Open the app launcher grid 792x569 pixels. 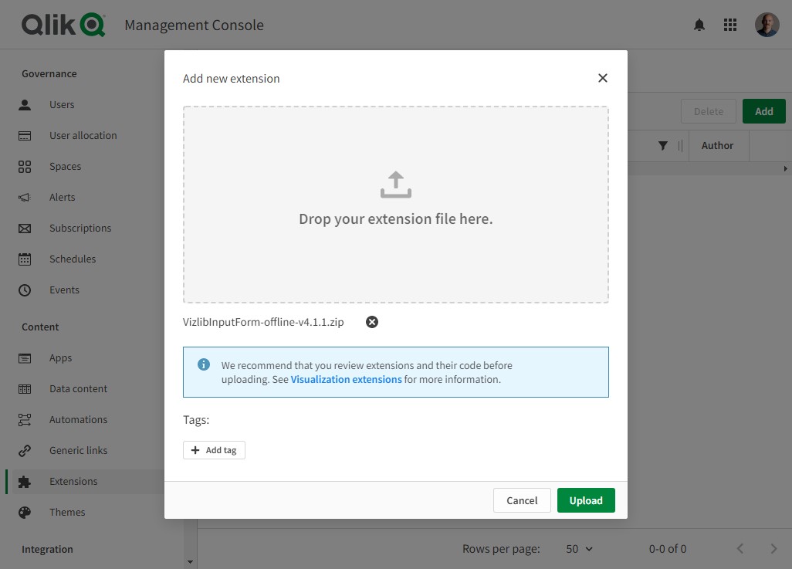click(730, 25)
